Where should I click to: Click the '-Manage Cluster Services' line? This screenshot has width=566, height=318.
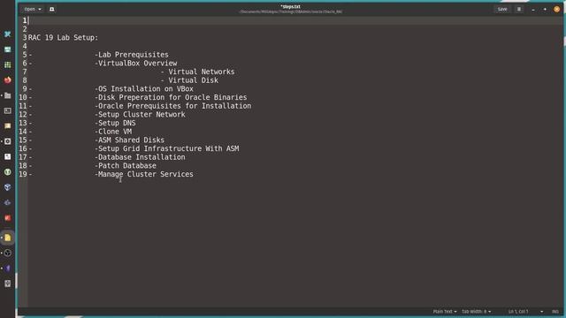(x=144, y=174)
